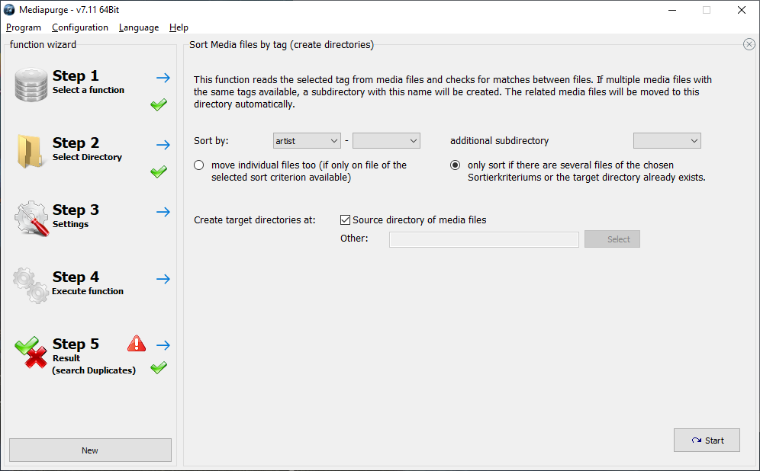Click the blue arrow next to Step 3
The image size is (760, 471).
[163, 212]
